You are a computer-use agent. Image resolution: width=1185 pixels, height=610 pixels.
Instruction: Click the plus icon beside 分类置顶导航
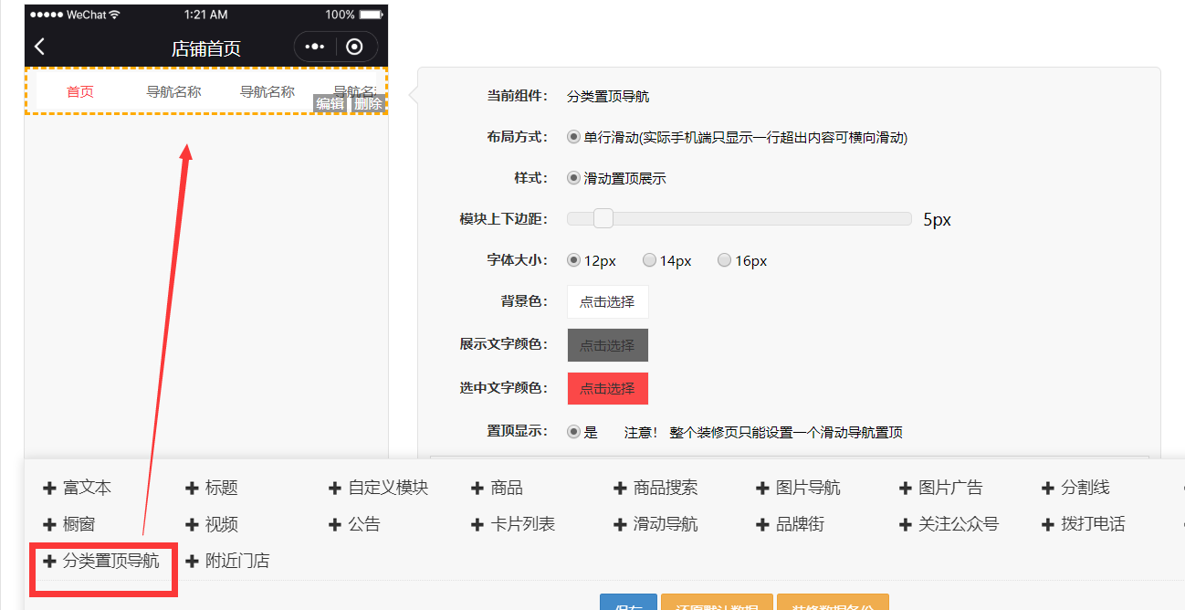(49, 562)
